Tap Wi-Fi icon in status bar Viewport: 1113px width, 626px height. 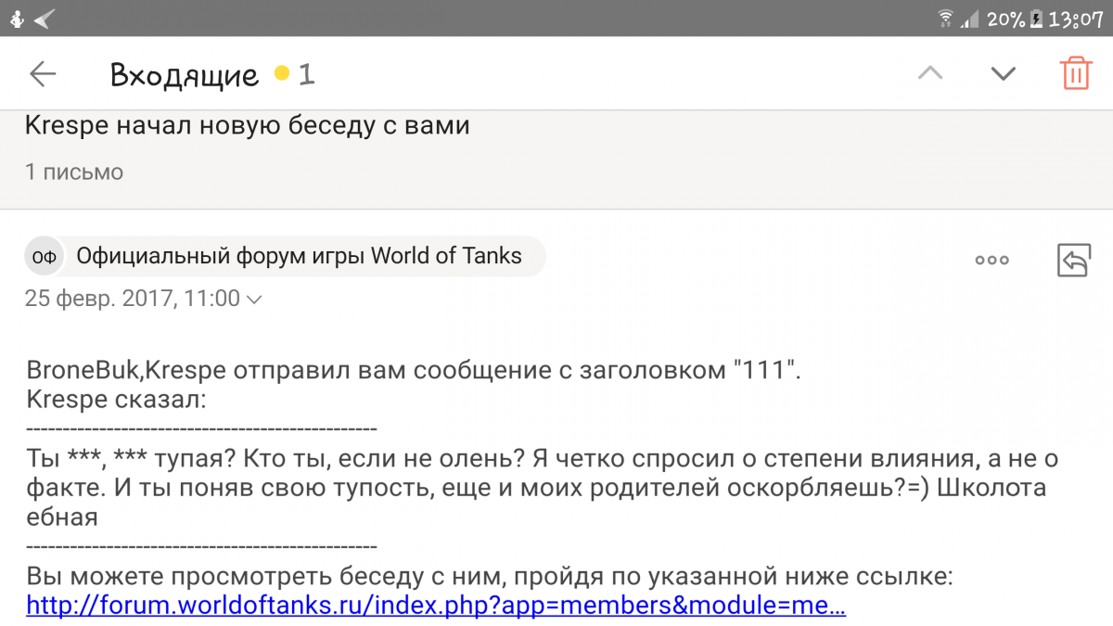(945, 18)
